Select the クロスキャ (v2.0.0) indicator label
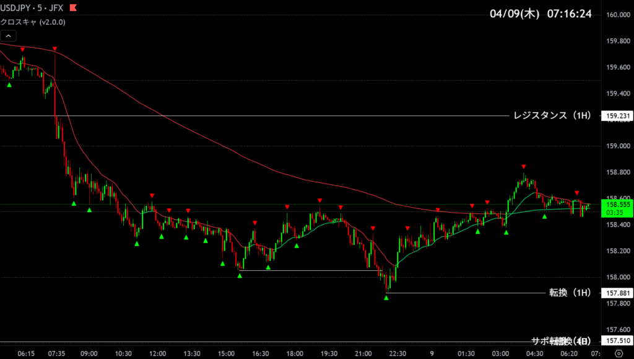The image size is (634, 359). [32, 22]
